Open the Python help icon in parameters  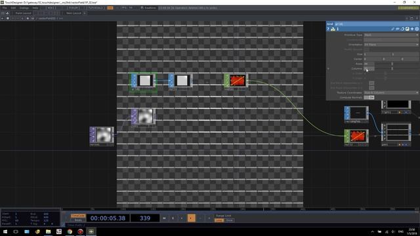tap(333, 29)
